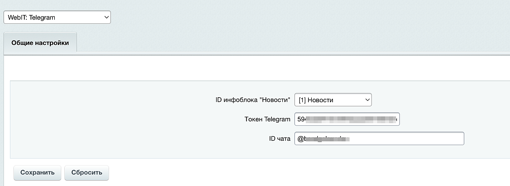Click the Токен Telegram field label

click(x=267, y=119)
